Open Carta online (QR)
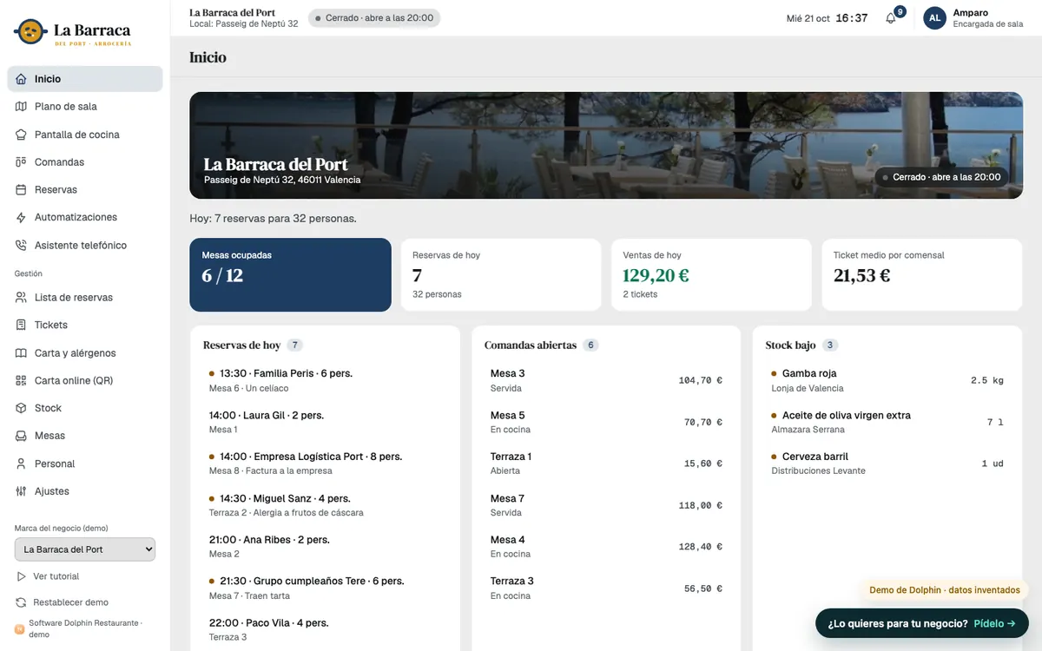This screenshot has height=651, width=1042. (x=85, y=381)
